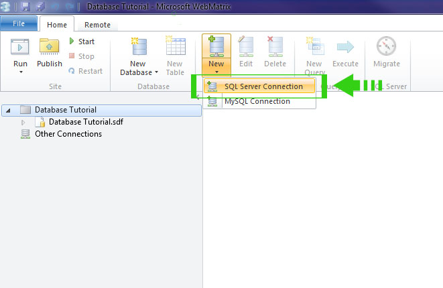Click the Redo icon in quick access
Viewport: 443px width, 288px height.
click(69, 7)
